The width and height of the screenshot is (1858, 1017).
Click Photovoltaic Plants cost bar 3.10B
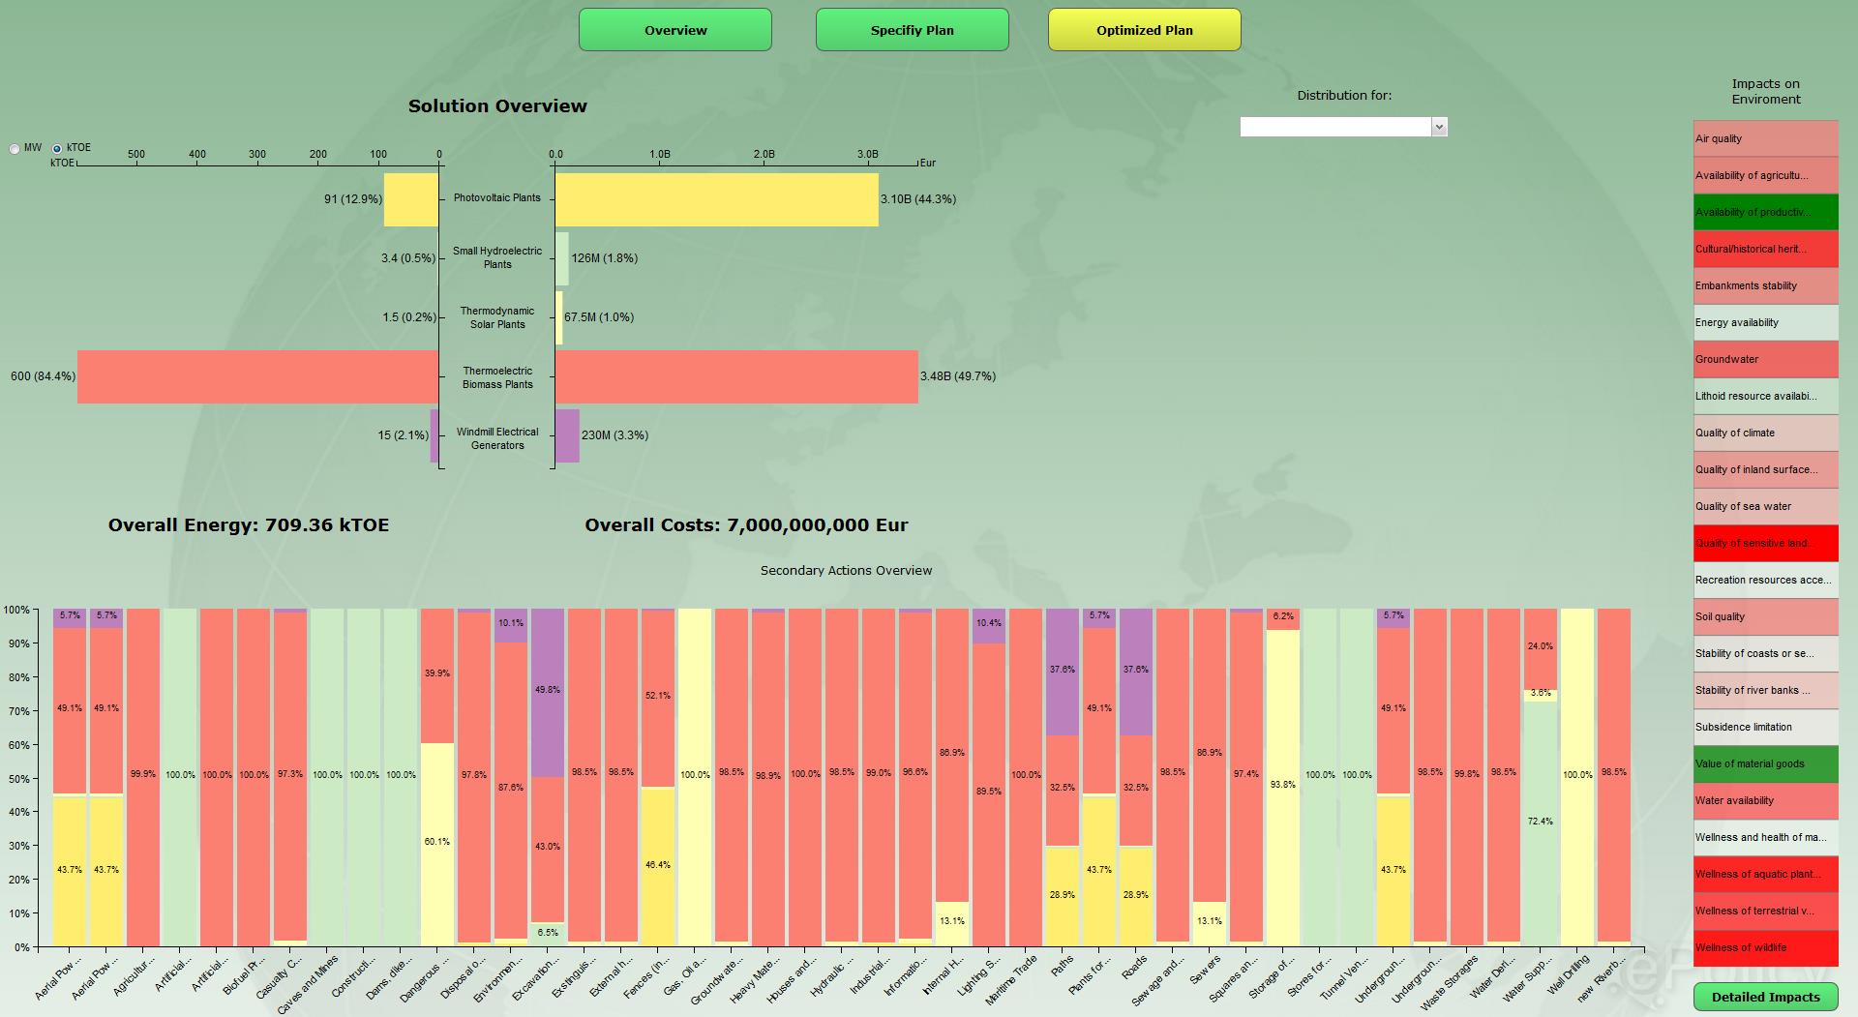coord(717,199)
